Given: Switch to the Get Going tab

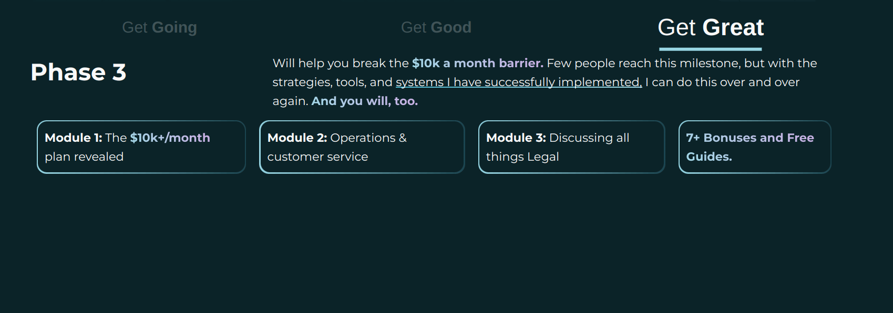Looking at the screenshot, I should click(x=159, y=27).
